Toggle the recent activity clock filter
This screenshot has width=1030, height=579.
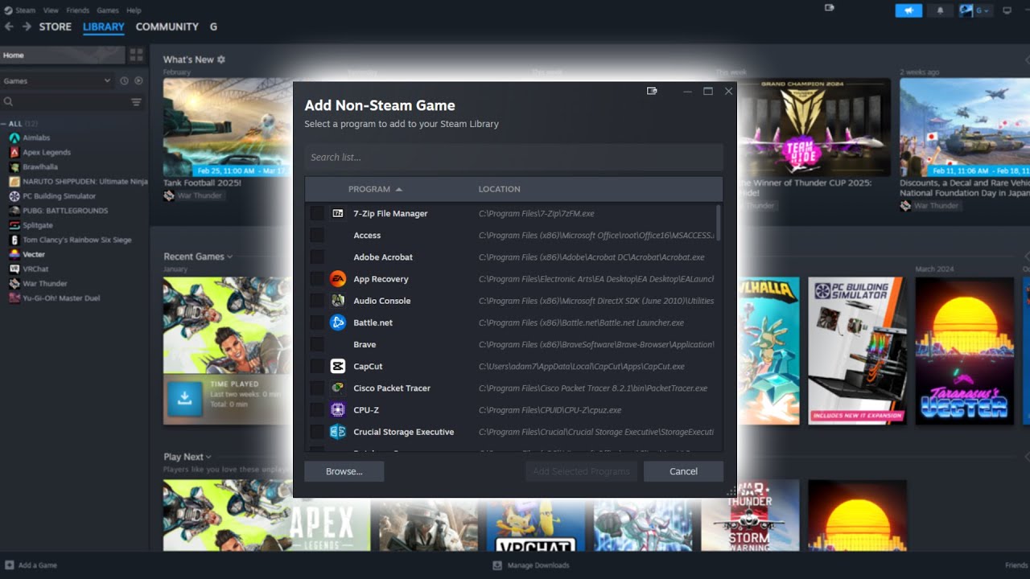pyautogui.click(x=124, y=80)
